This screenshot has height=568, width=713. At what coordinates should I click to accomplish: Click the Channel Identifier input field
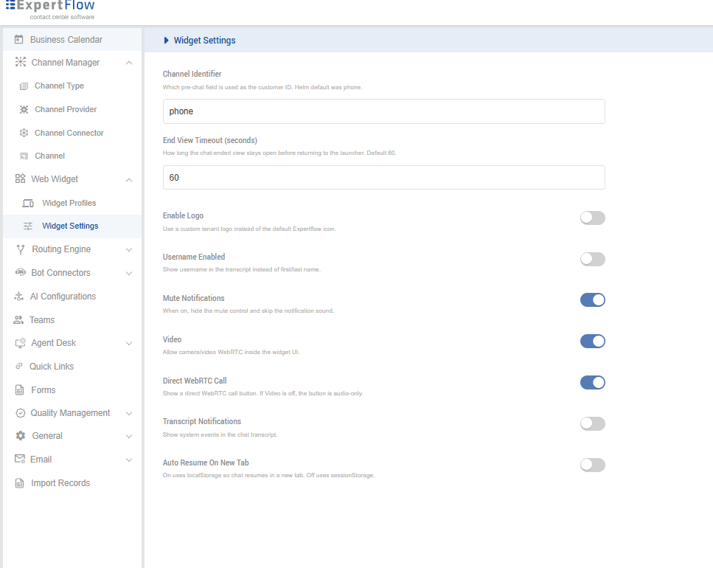click(384, 111)
